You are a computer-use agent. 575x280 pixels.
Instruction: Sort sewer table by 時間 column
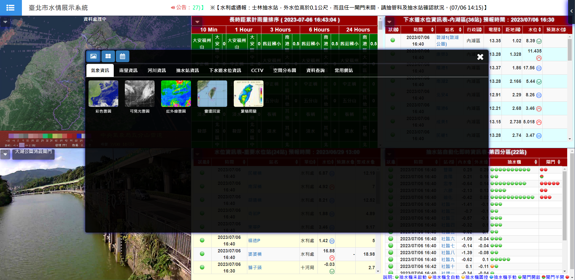[418, 30]
